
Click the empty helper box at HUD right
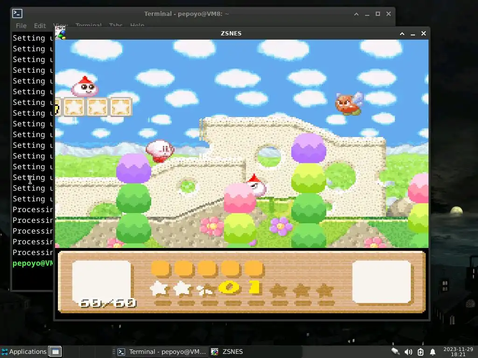(x=382, y=282)
